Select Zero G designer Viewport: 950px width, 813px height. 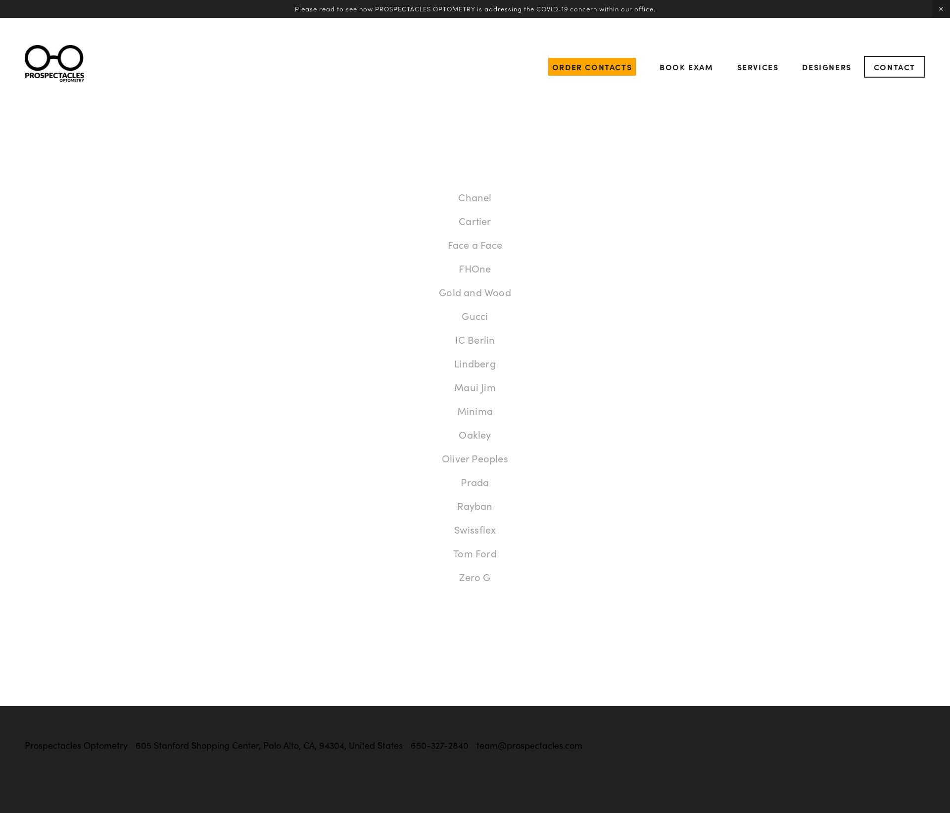pos(475,578)
